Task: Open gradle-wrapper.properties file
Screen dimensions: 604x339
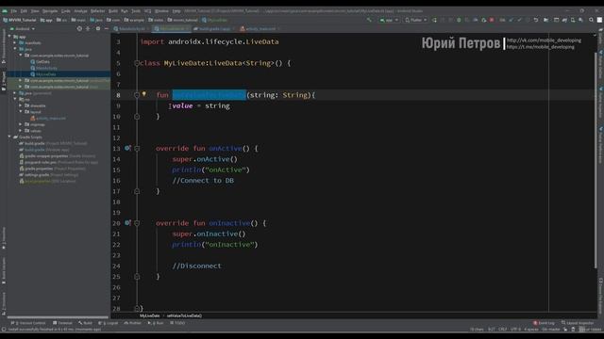Action: [58, 156]
